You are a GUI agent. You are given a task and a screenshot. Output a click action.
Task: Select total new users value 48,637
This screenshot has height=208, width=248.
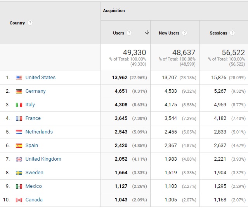point(184,52)
